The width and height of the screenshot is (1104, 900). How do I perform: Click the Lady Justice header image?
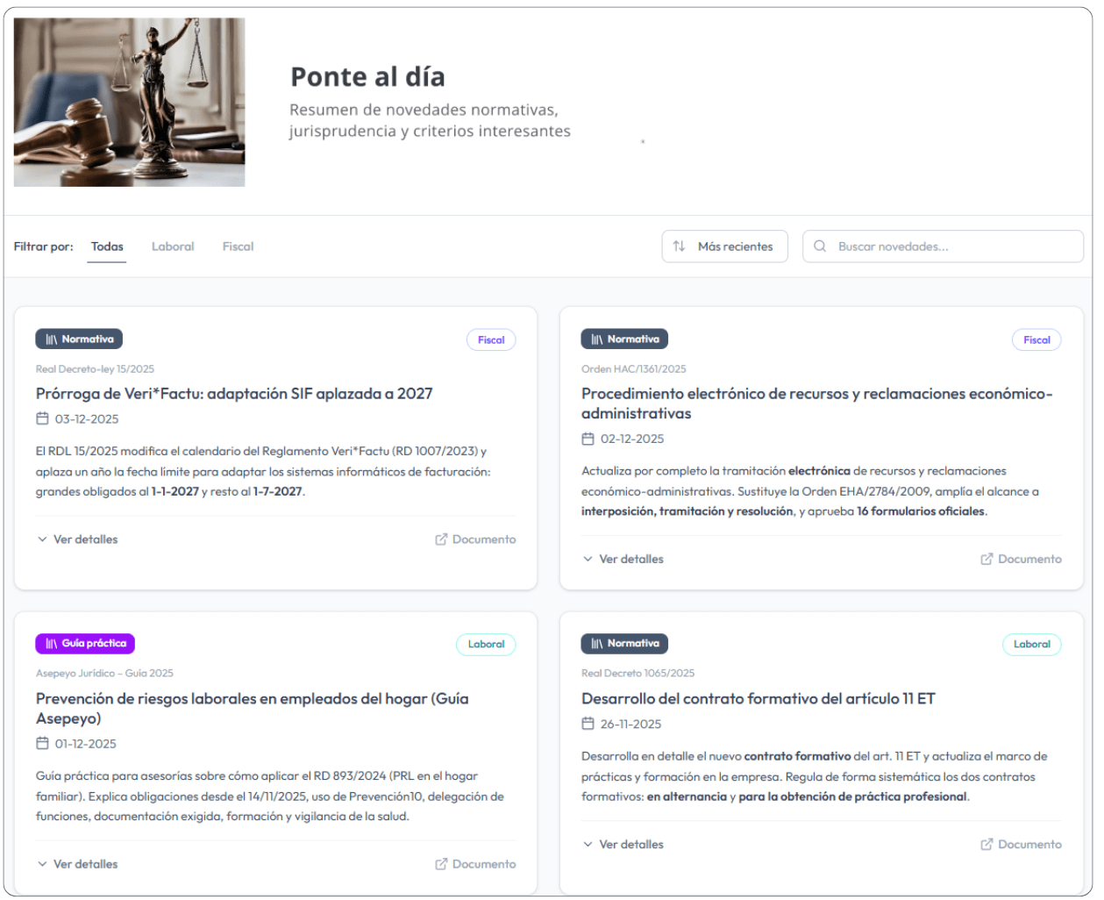pyautogui.click(x=130, y=103)
